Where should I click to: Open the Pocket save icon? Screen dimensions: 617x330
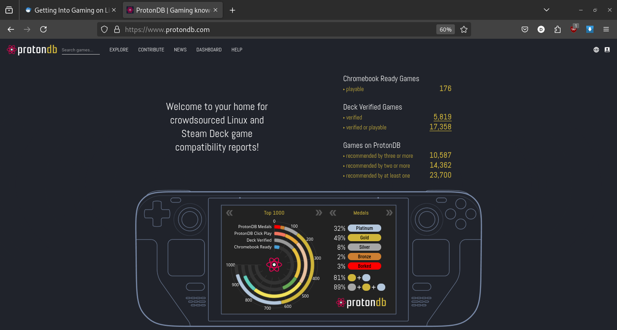[525, 29]
